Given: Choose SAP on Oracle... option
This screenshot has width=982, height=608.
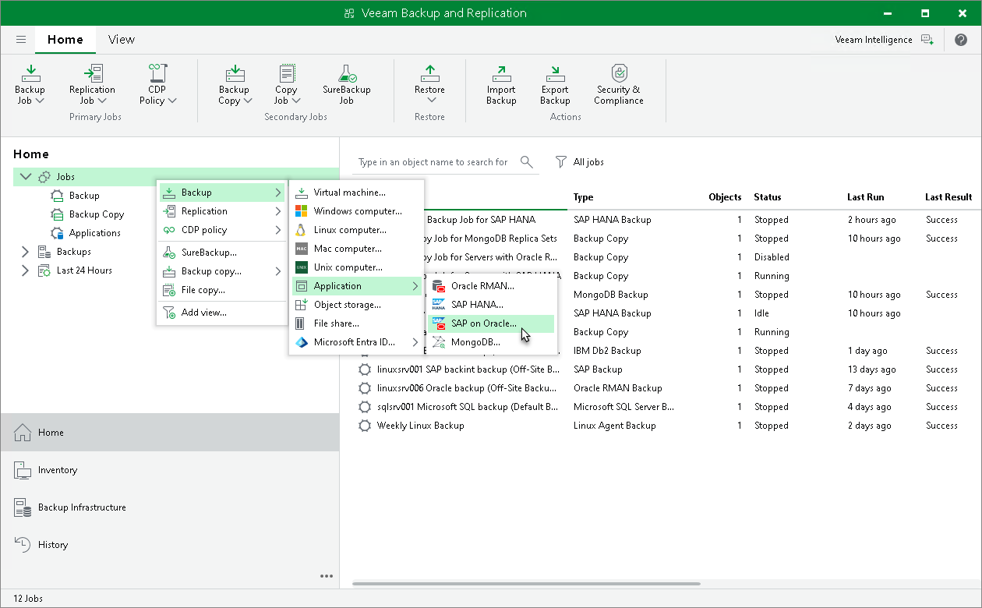Looking at the screenshot, I should (491, 323).
